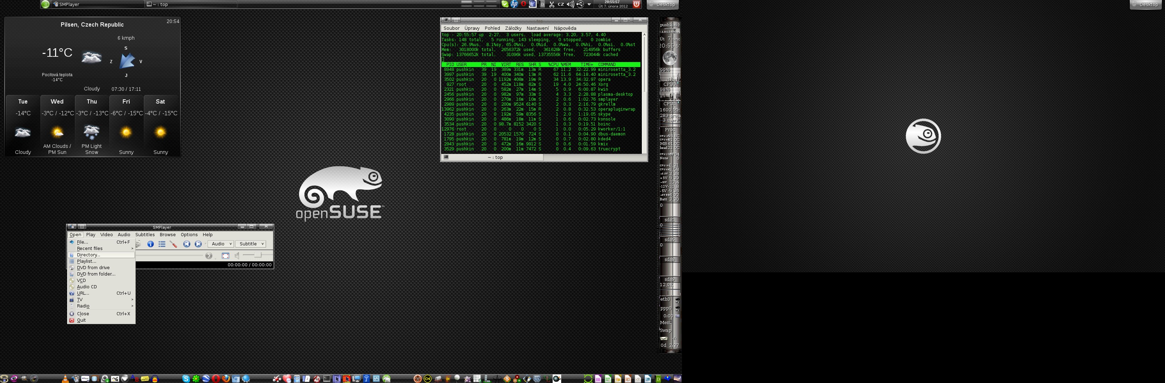Open SMPlayer Options menu
The width and height of the screenshot is (1165, 383).
tap(189, 234)
